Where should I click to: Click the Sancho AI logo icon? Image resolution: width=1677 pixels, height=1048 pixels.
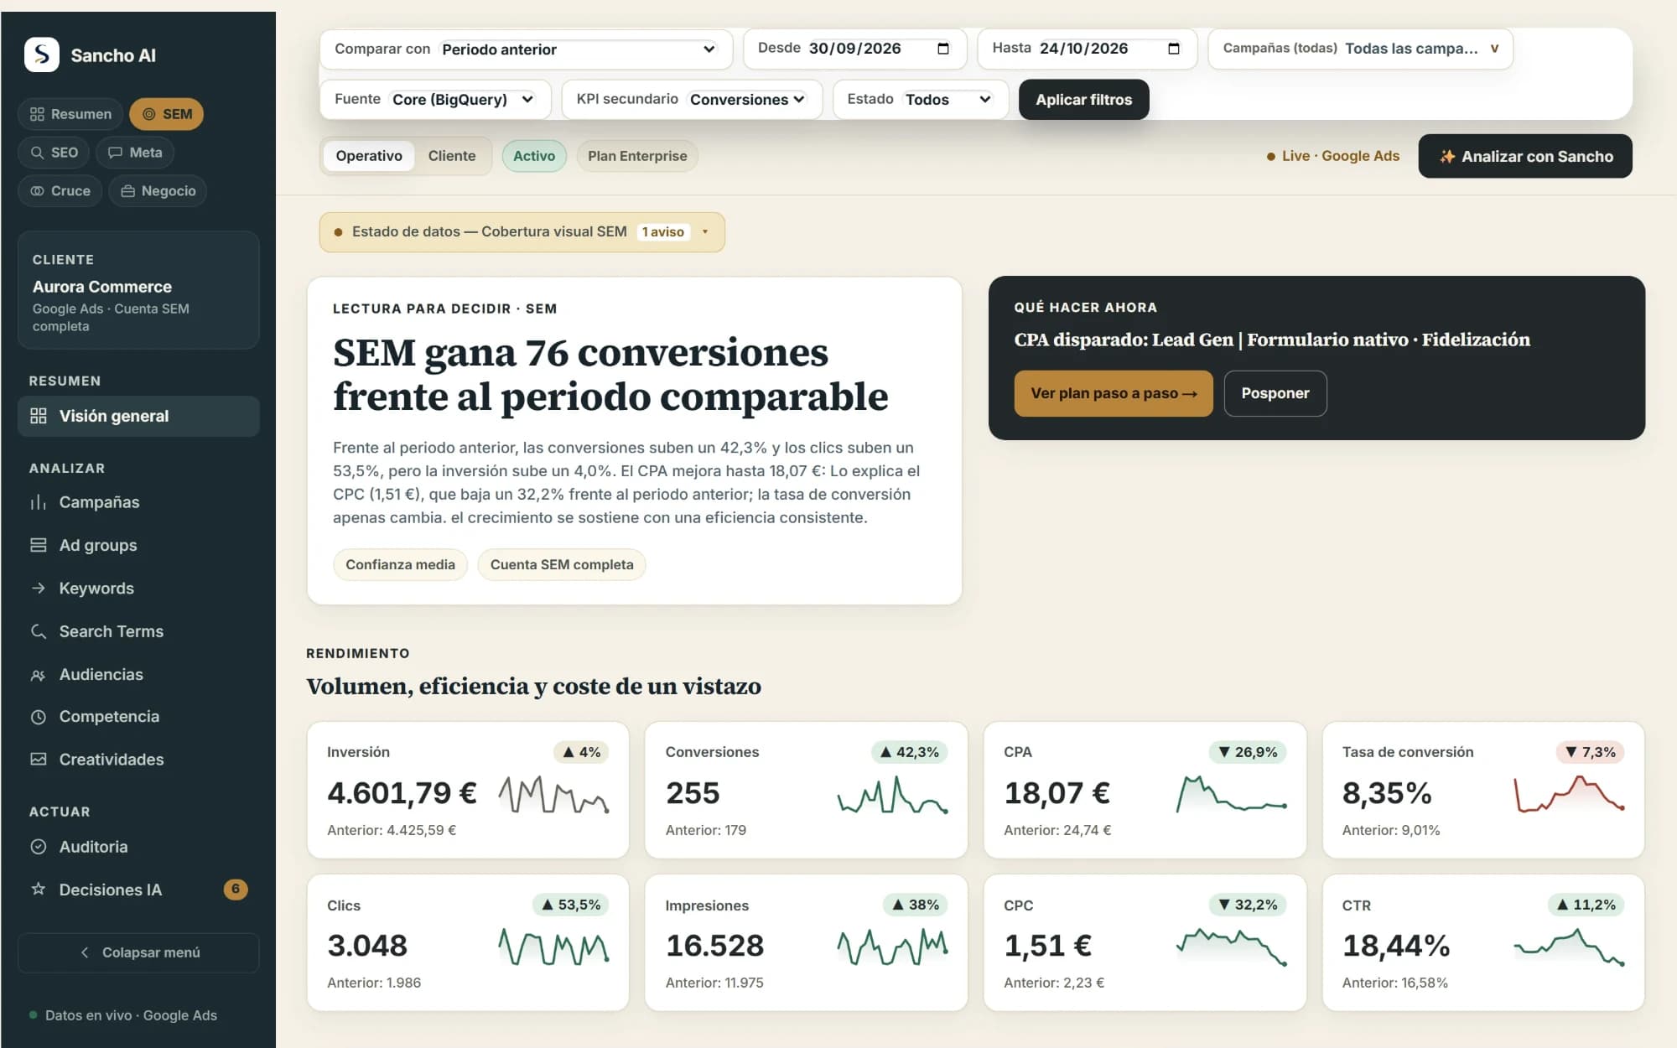[x=41, y=54]
